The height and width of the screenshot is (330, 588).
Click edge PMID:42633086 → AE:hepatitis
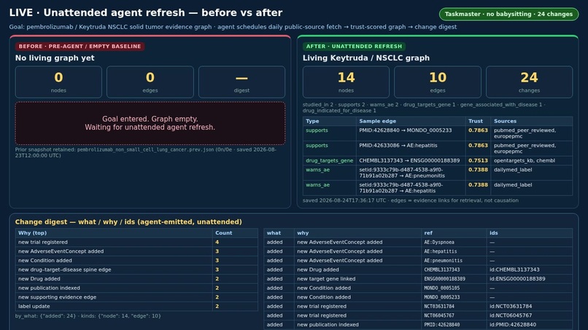point(398,146)
